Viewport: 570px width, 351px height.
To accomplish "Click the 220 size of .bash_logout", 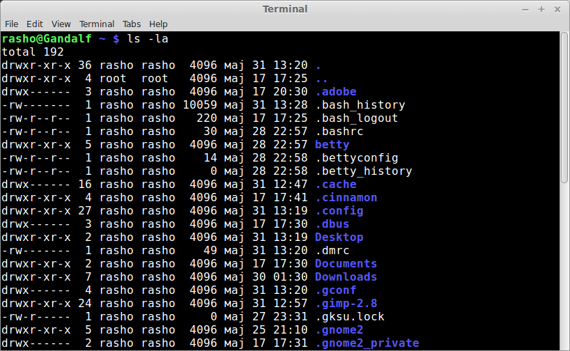I will click(x=207, y=118).
